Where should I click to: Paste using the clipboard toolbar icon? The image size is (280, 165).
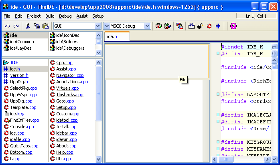click(x=45, y=26)
